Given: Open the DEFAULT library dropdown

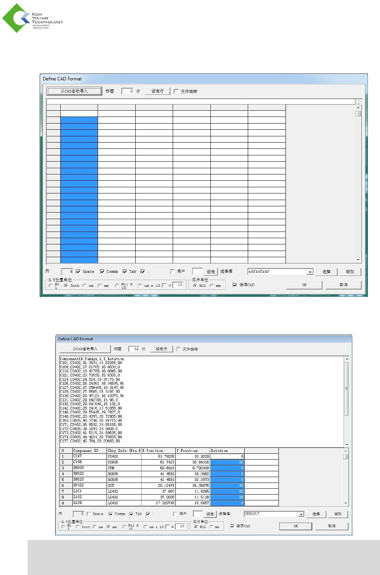Looking at the screenshot, I should [301, 514].
